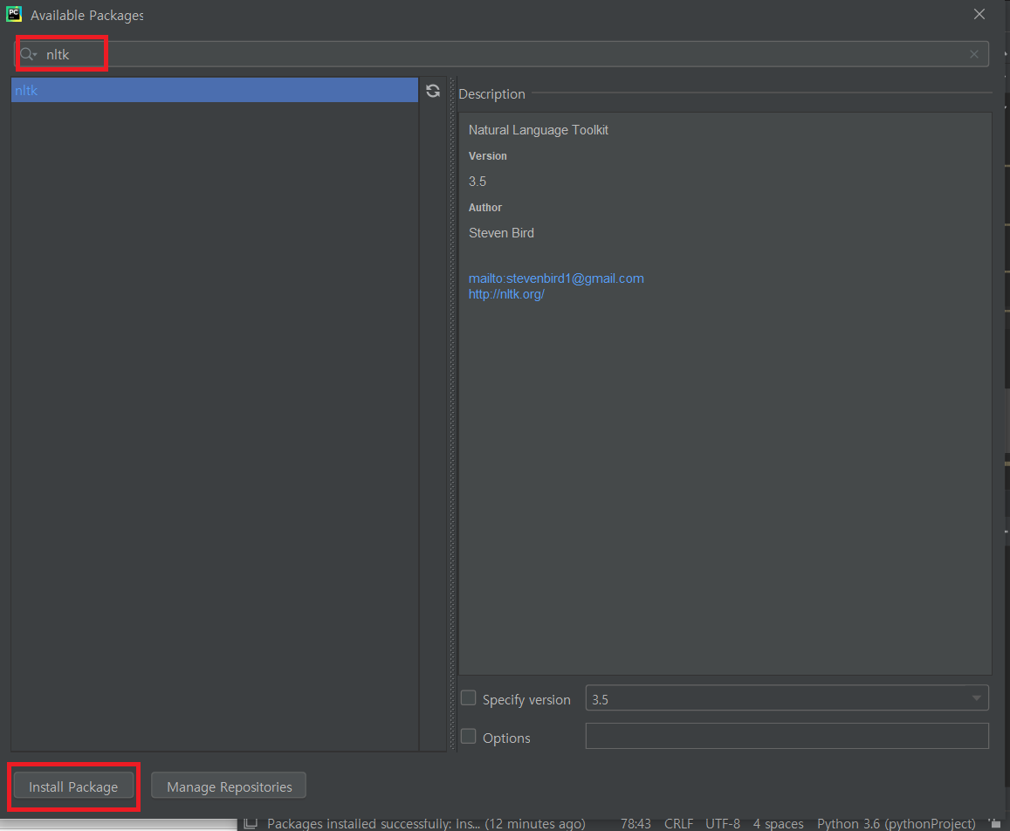Click Install Package button
The width and height of the screenshot is (1010, 831).
click(73, 786)
